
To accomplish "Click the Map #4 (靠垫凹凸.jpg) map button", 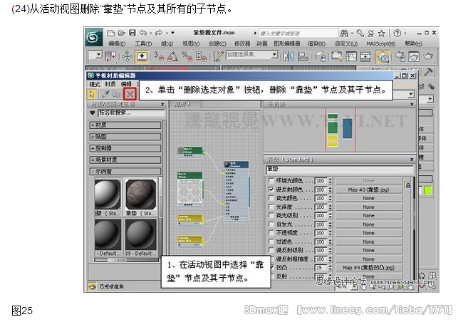I will pyautogui.click(x=368, y=267).
